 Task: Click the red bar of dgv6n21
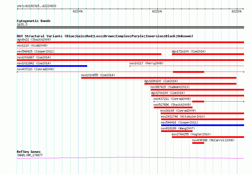[130, 42]
